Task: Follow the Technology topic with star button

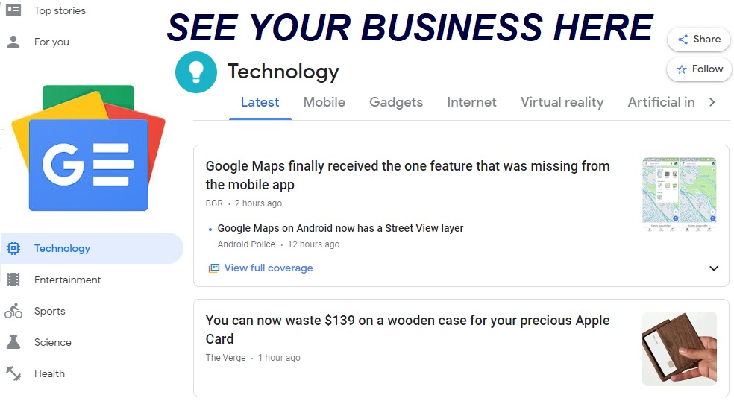Action: click(700, 69)
